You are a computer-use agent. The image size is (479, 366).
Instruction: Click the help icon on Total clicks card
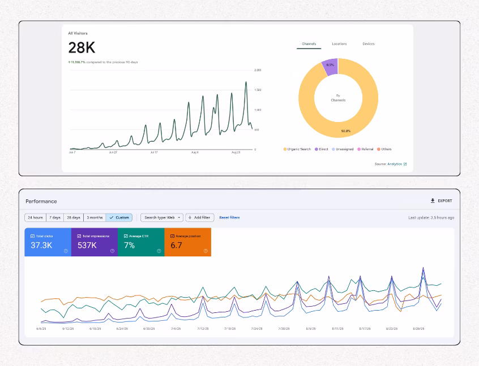(66, 251)
